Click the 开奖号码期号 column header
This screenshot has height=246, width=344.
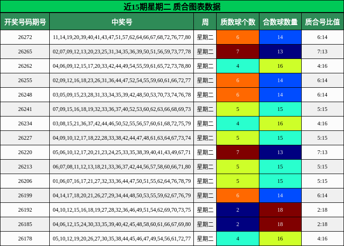point(25,22)
